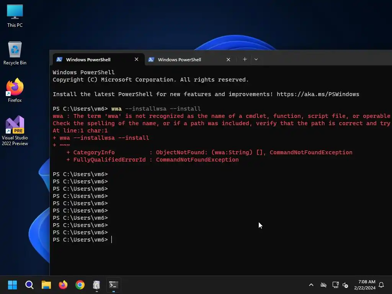
Task: Open taskbar Search
Action: pyautogui.click(x=29, y=285)
